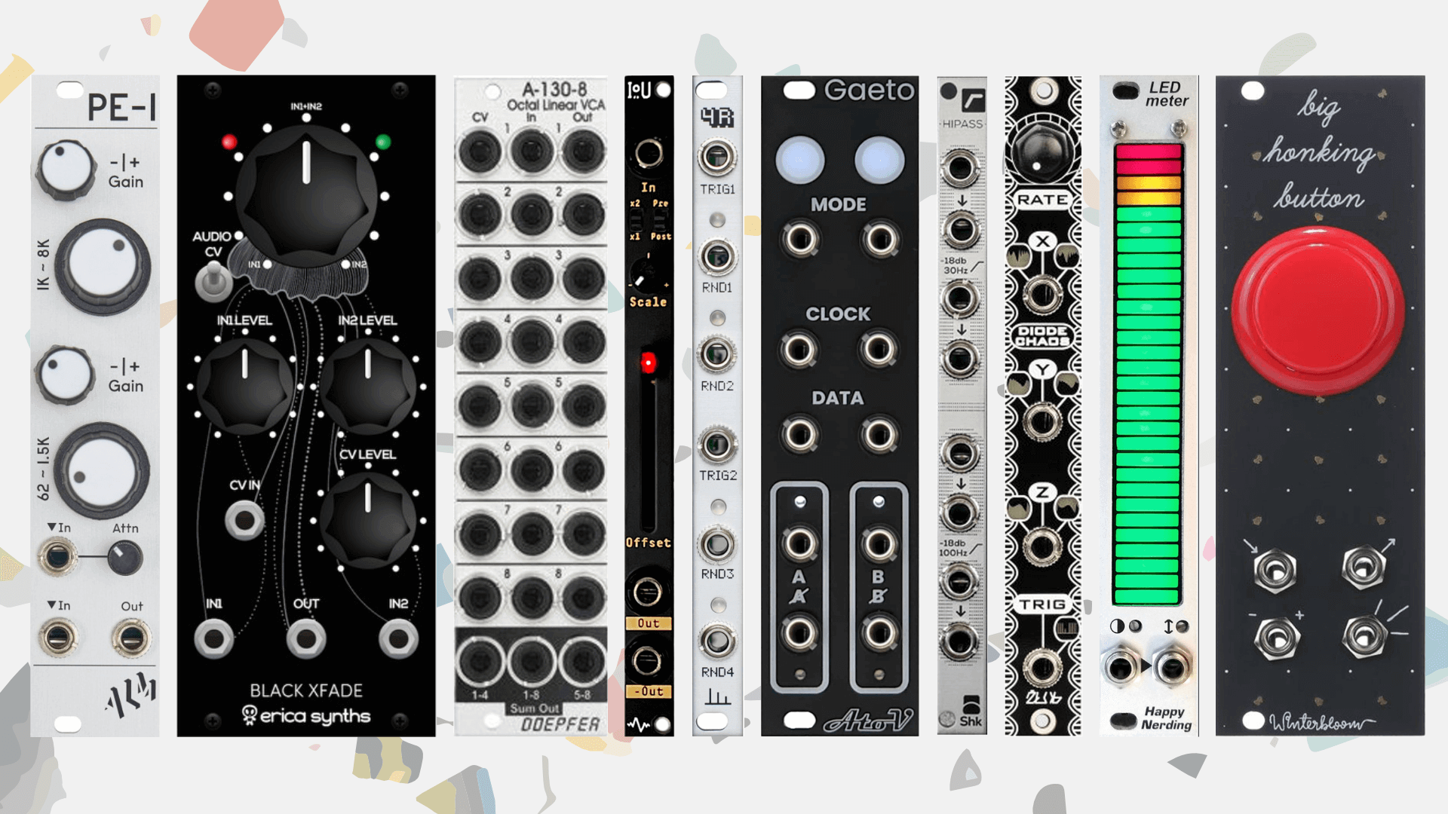Screen dimensions: 1448x814
Task: Click the jack beside the -18db 30Hz label
Action: [x=960, y=298]
